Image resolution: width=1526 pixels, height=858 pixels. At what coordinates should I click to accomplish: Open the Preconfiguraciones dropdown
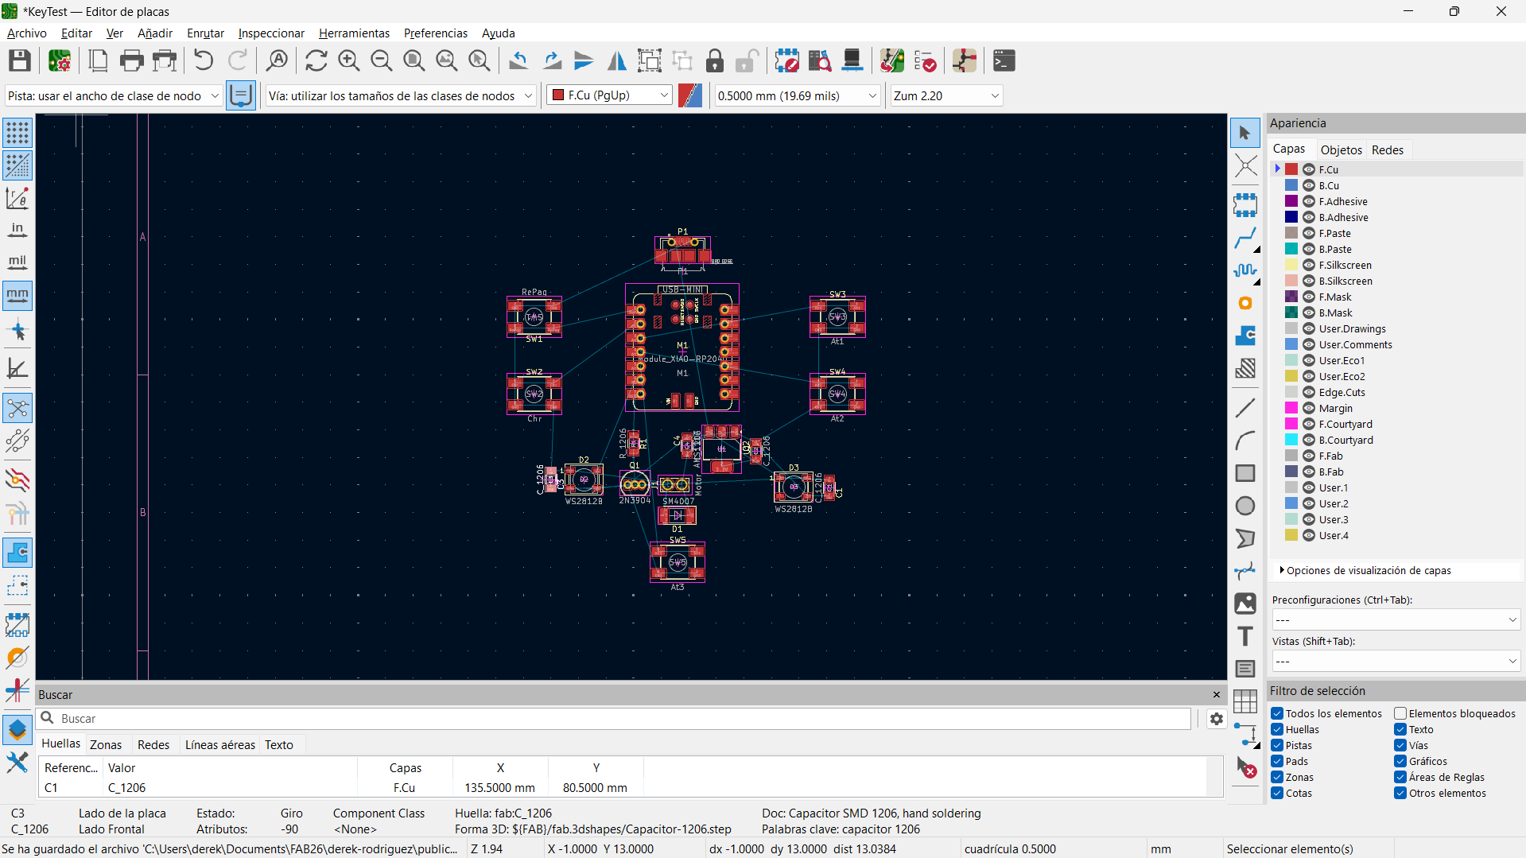(1396, 619)
